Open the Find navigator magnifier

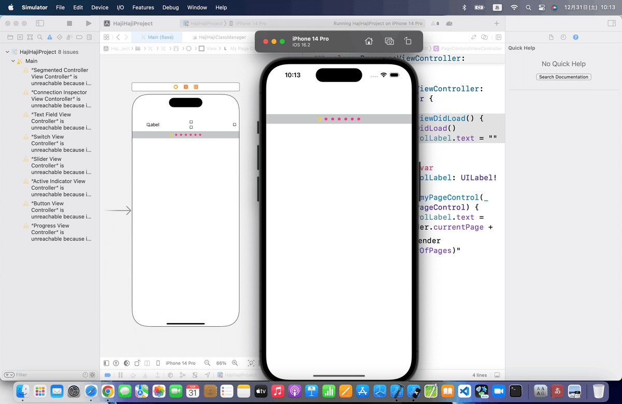[40, 37]
